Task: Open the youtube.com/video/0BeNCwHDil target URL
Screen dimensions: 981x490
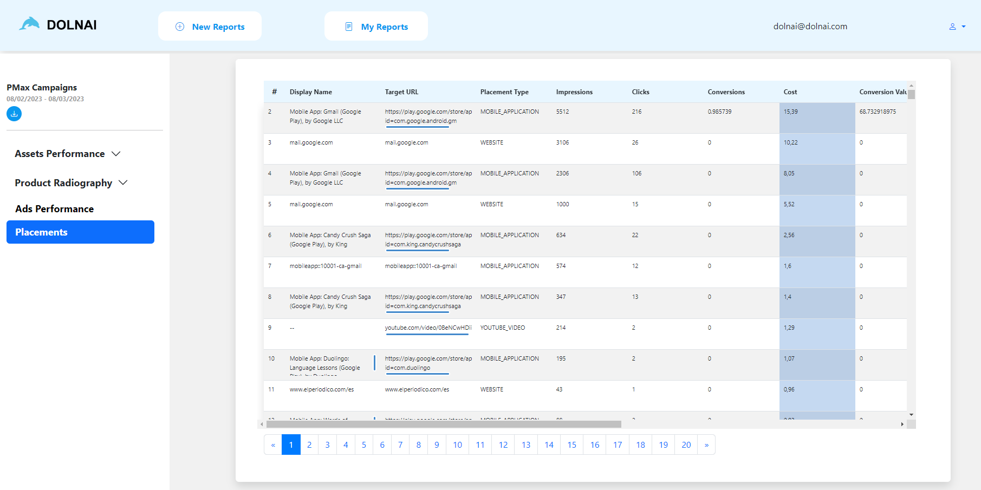Action: 428,328
